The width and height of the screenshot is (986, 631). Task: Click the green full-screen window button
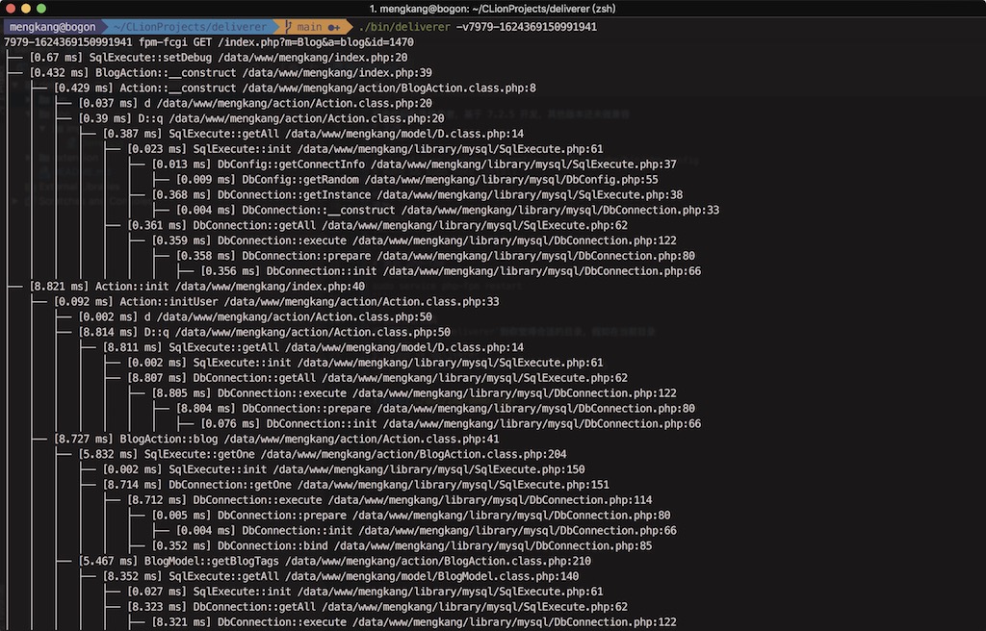pyautogui.click(x=41, y=9)
